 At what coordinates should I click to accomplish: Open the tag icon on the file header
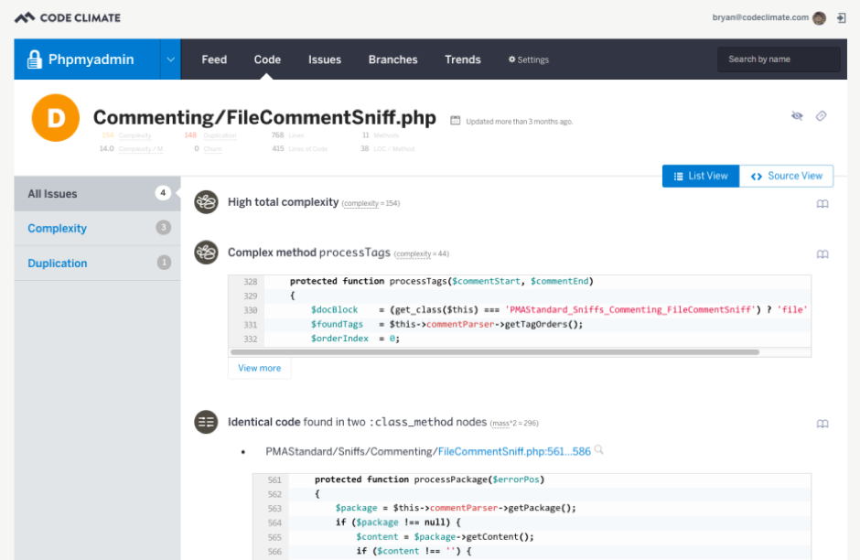[x=821, y=115]
